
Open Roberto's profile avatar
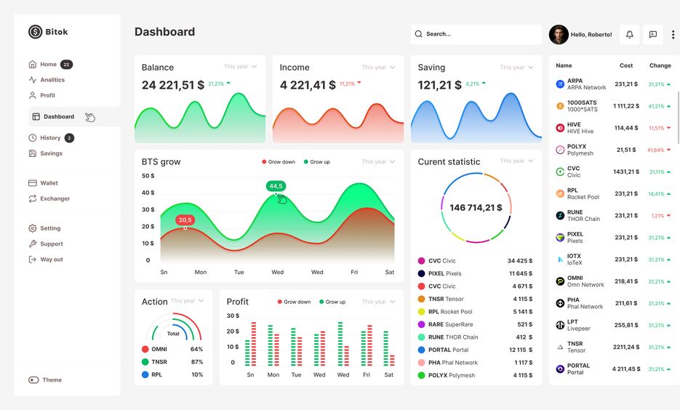(559, 35)
